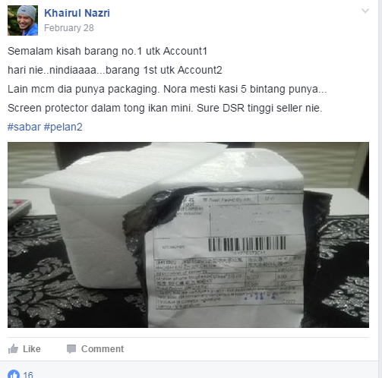Click the thumbs-up Like icon
The image size is (382, 378).
[x=13, y=349]
